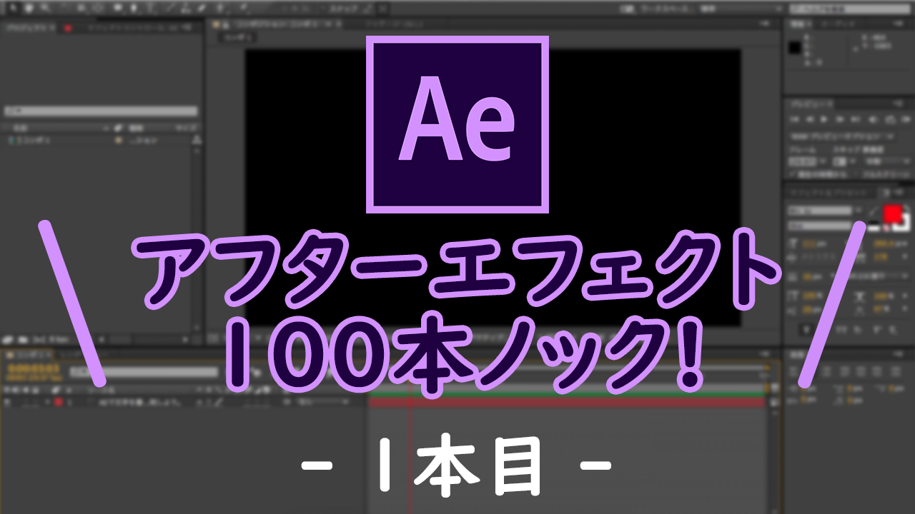Select the red layer bar in timeline
The width and height of the screenshot is (915, 514).
pos(566,403)
